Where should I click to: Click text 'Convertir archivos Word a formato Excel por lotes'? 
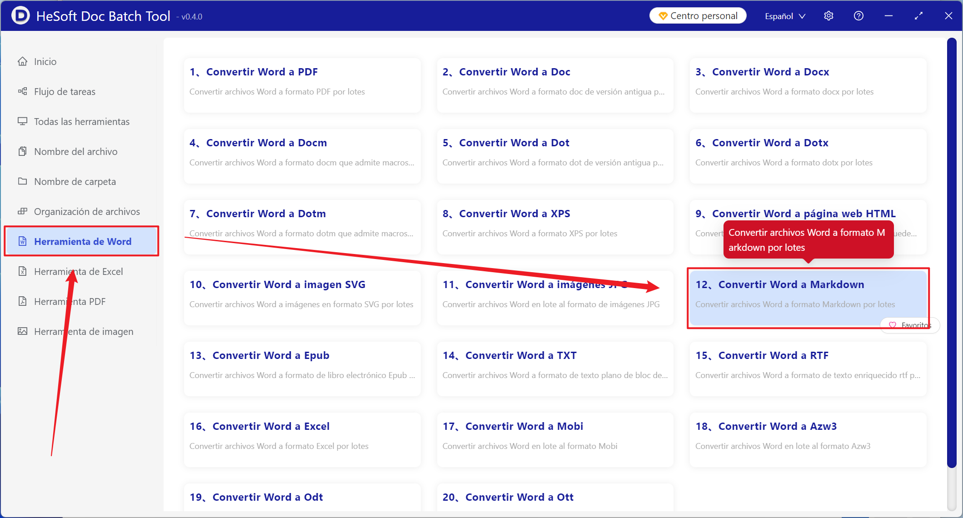(x=279, y=446)
